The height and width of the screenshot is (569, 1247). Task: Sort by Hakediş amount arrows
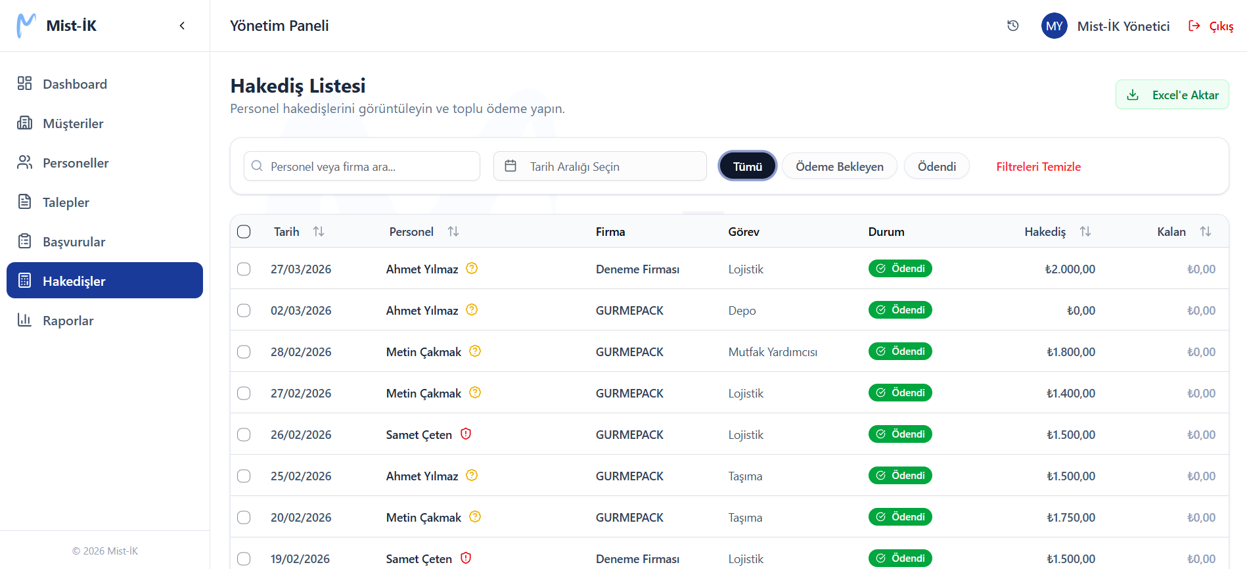1085,231
